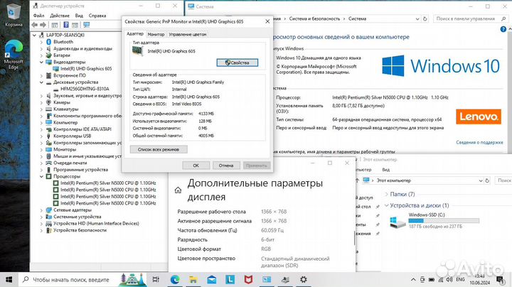Viewport: 512px width, 287px height.
Task: Select the Windows-SSD (C:) drive
Action: (x=434, y=220)
